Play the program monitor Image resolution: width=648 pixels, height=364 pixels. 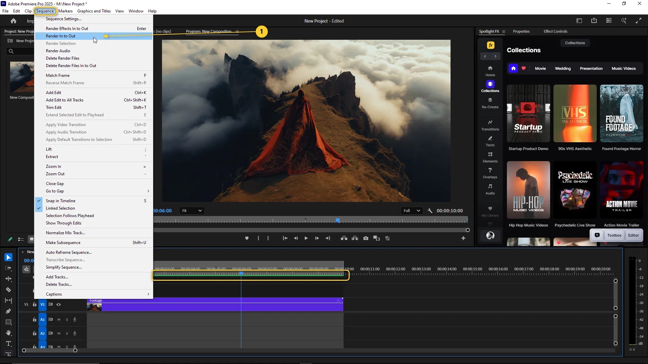[306, 238]
